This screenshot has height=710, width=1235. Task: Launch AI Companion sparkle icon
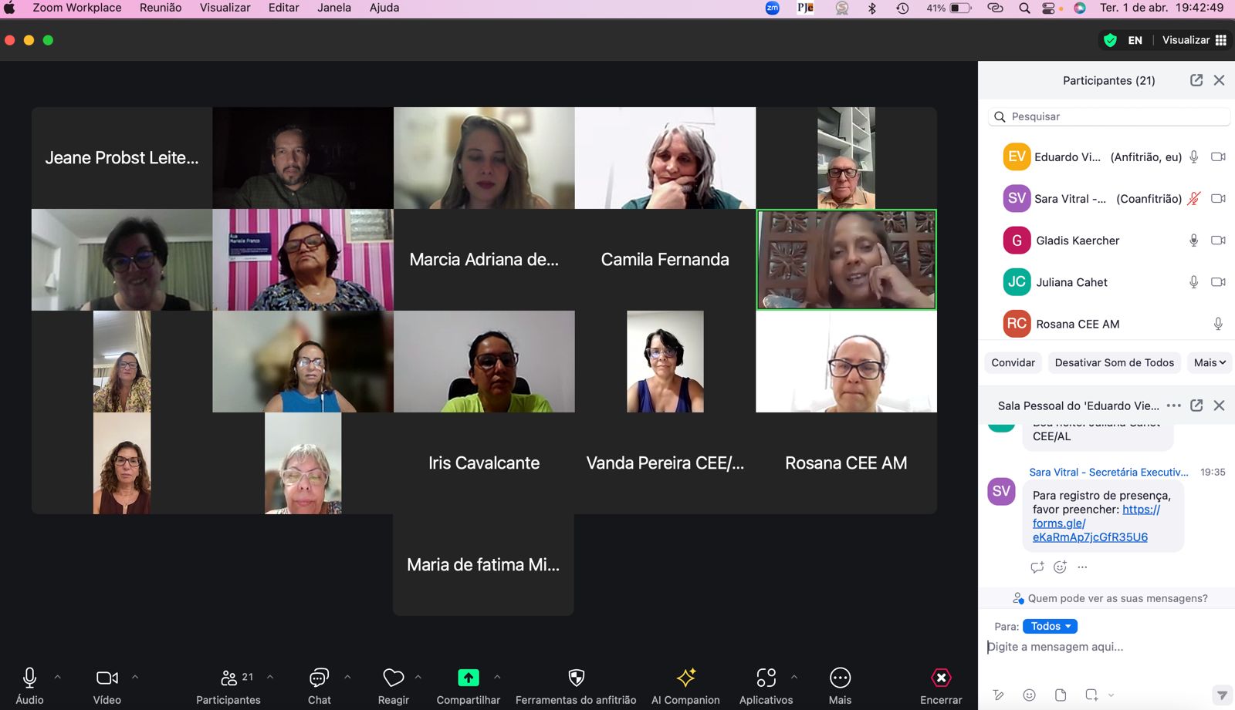tap(685, 678)
